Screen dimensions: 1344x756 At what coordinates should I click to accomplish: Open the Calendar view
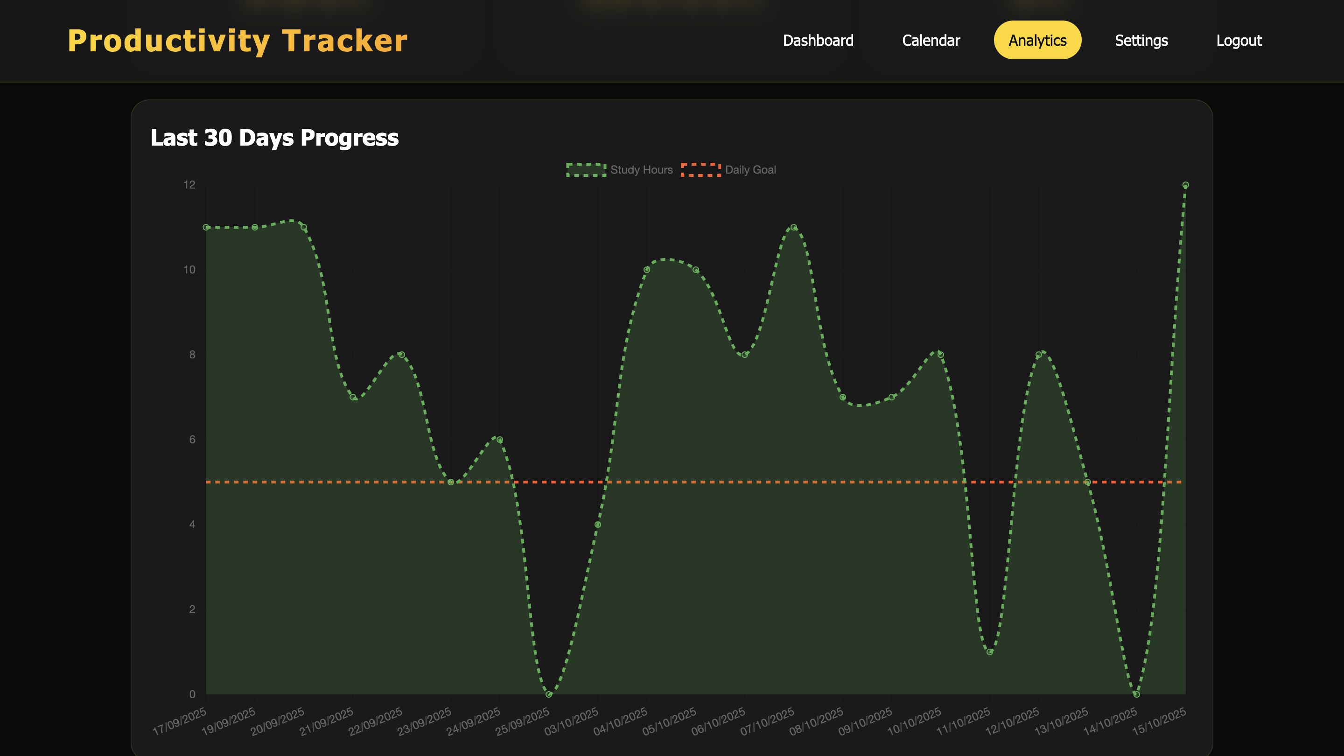(x=931, y=40)
